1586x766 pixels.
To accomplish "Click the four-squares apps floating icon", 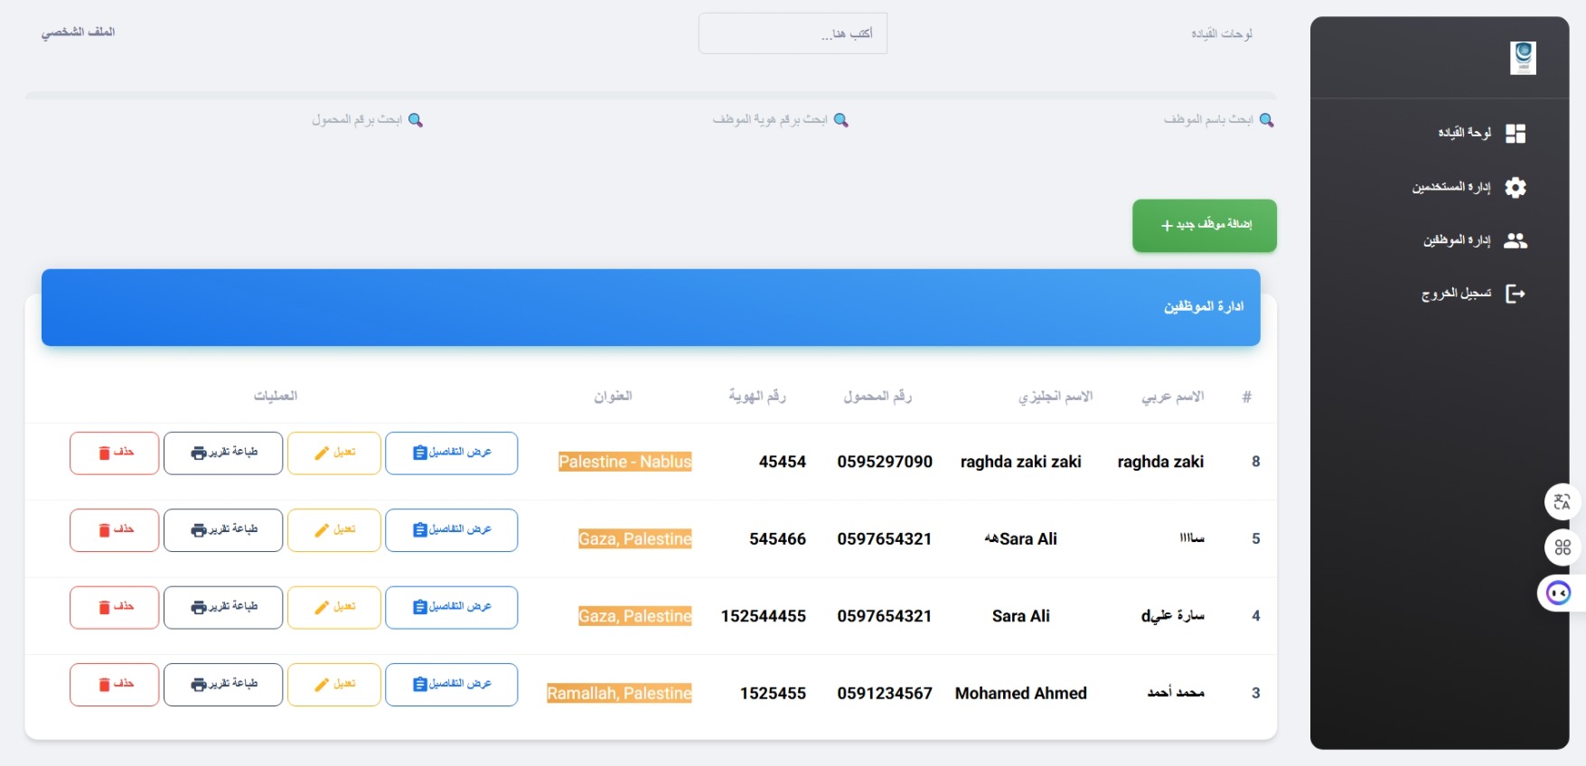I will pos(1562,547).
